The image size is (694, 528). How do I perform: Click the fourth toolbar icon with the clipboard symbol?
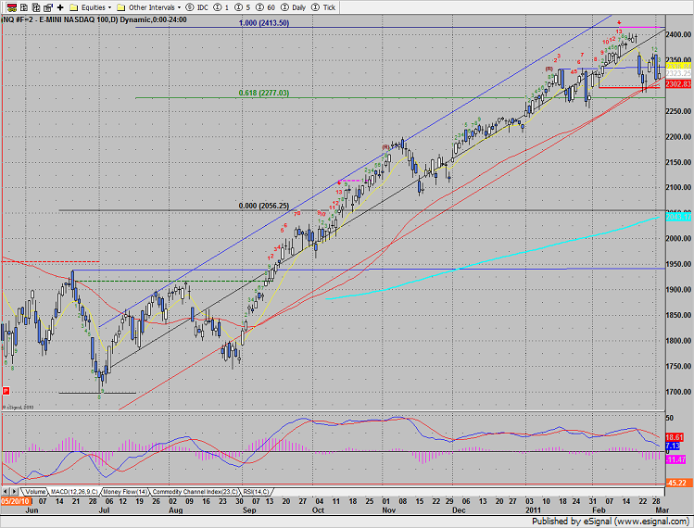(x=48, y=7)
